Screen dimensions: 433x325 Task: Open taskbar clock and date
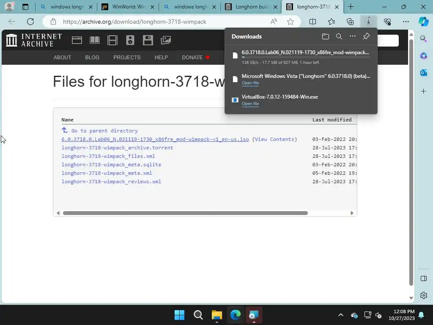click(x=402, y=315)
